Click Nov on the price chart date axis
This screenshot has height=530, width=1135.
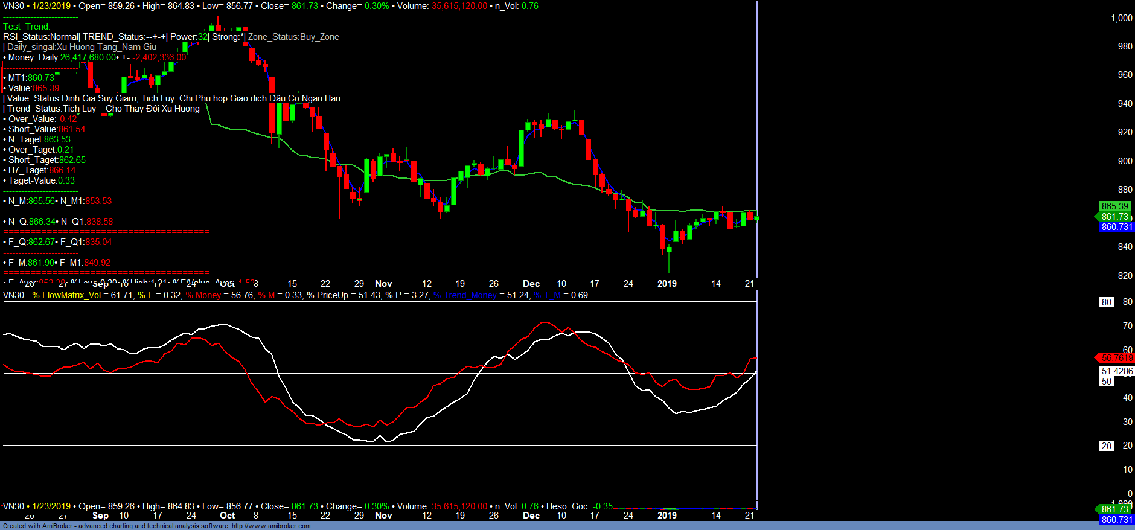(383, 284)
